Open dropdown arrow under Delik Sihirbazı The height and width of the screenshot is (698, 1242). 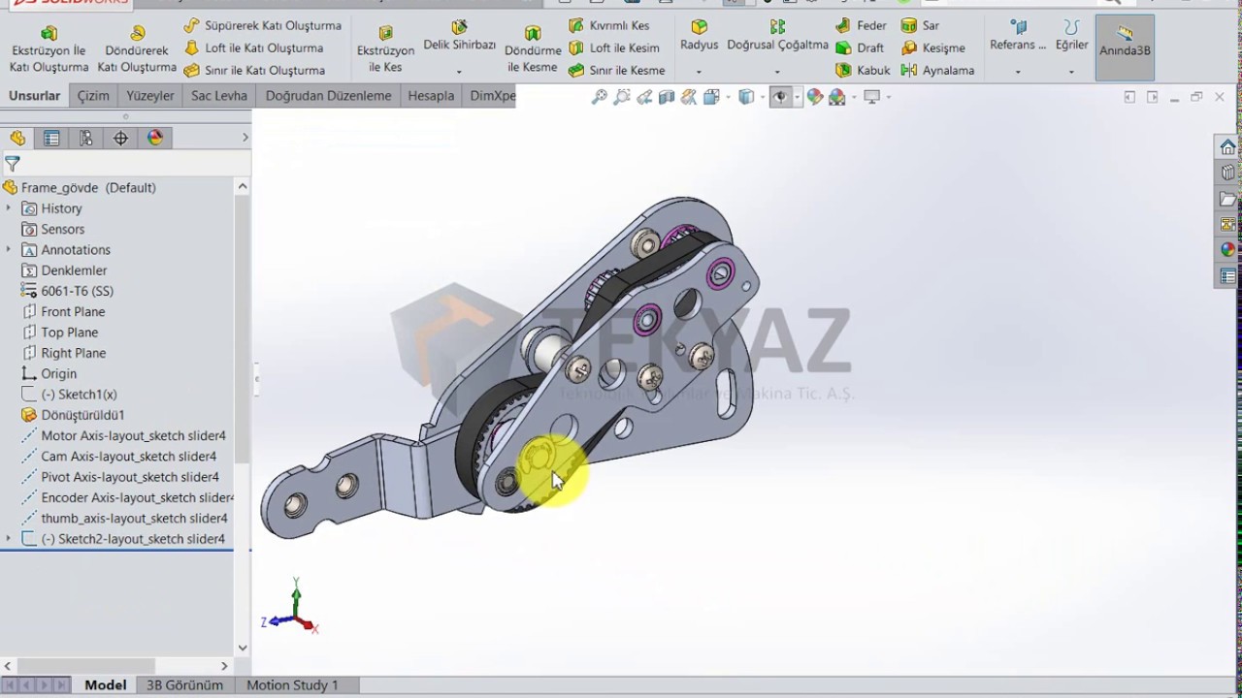coord(459,72)
